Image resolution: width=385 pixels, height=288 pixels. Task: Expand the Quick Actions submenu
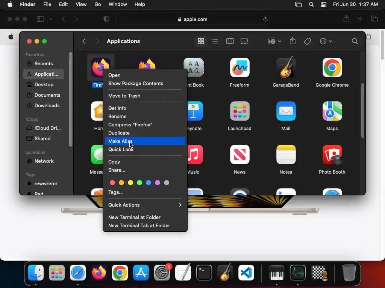tap(145, 205)
